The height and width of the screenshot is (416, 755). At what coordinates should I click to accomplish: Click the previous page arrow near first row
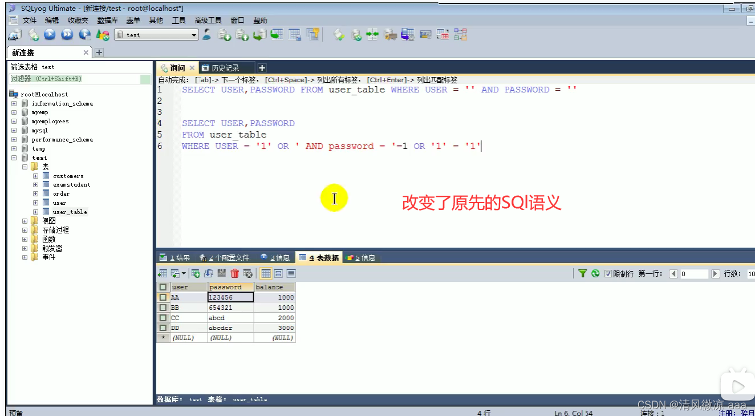[673, 274]
